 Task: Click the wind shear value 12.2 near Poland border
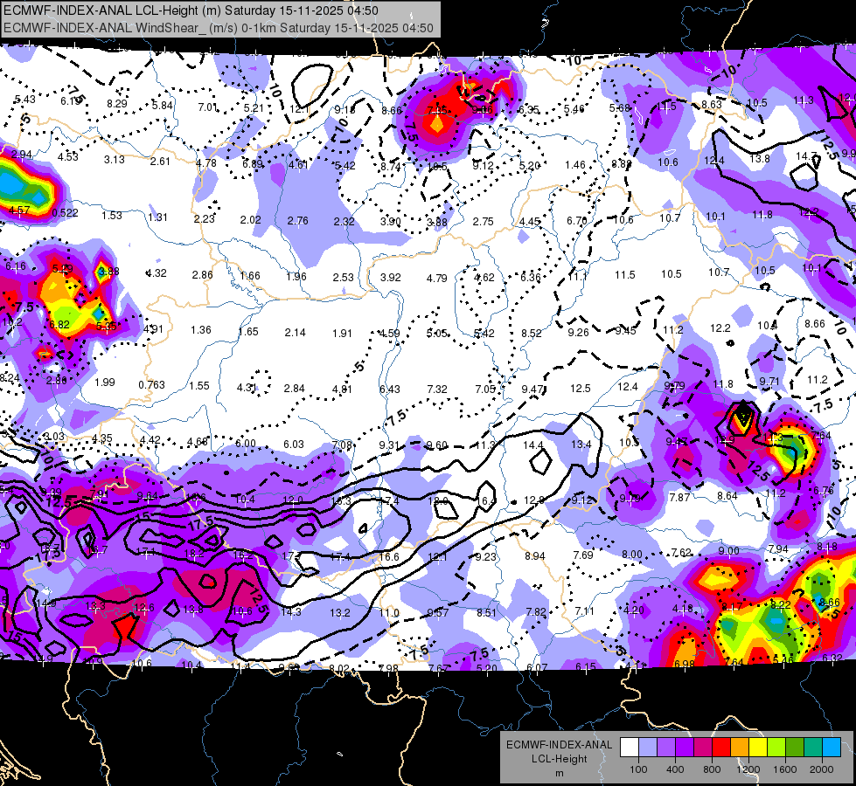pyautogui.click(x=720, y=327)
